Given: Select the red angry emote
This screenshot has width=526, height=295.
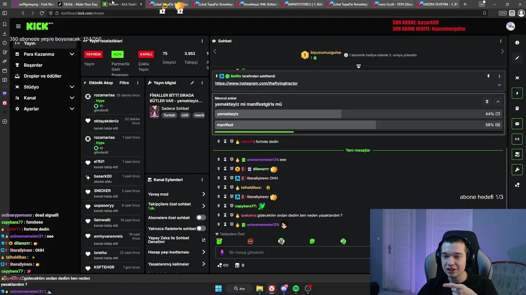Looking at the screenshot, I should 250,241.
